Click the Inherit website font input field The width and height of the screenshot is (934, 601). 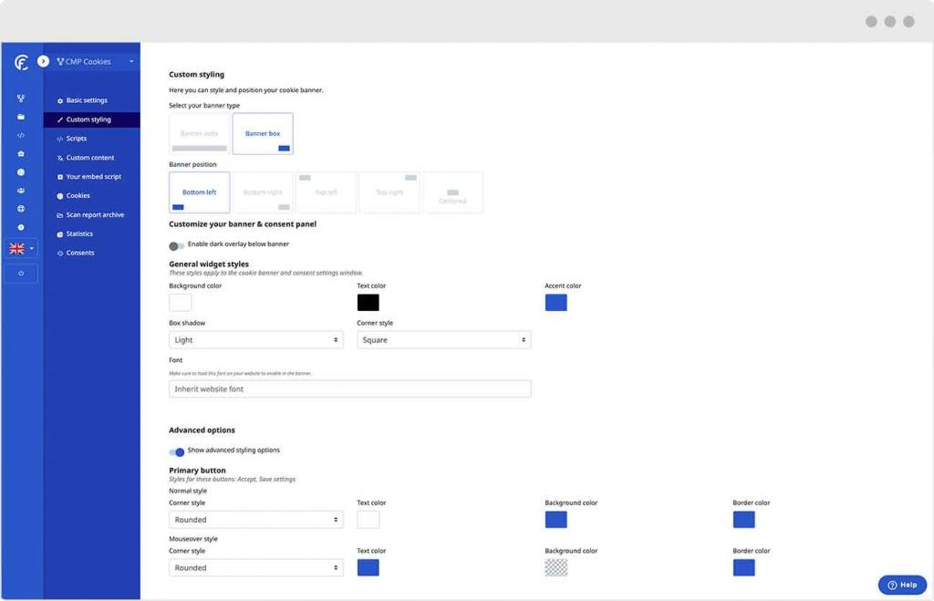pyautogui.click(x=349, y=388)
